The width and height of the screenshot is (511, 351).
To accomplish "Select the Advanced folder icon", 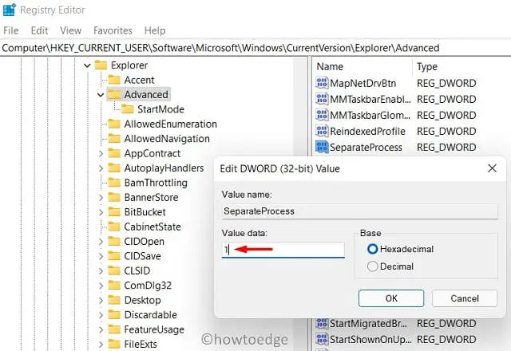I will pyautogui.click(x=114, y=94).
